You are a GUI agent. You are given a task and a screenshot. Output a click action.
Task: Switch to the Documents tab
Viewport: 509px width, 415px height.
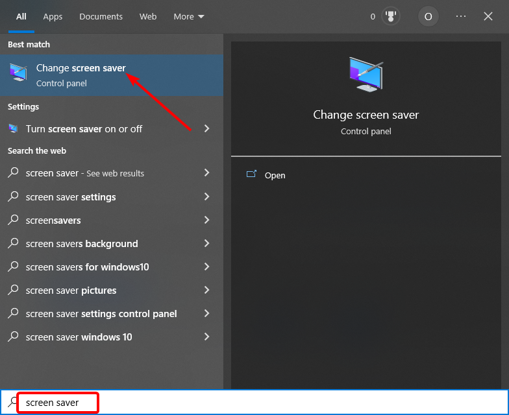point(101,17)
